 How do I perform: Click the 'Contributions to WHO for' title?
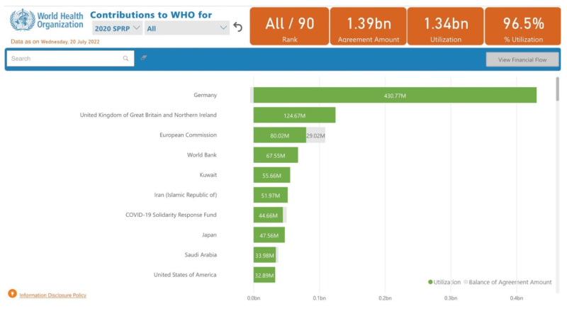151,15
